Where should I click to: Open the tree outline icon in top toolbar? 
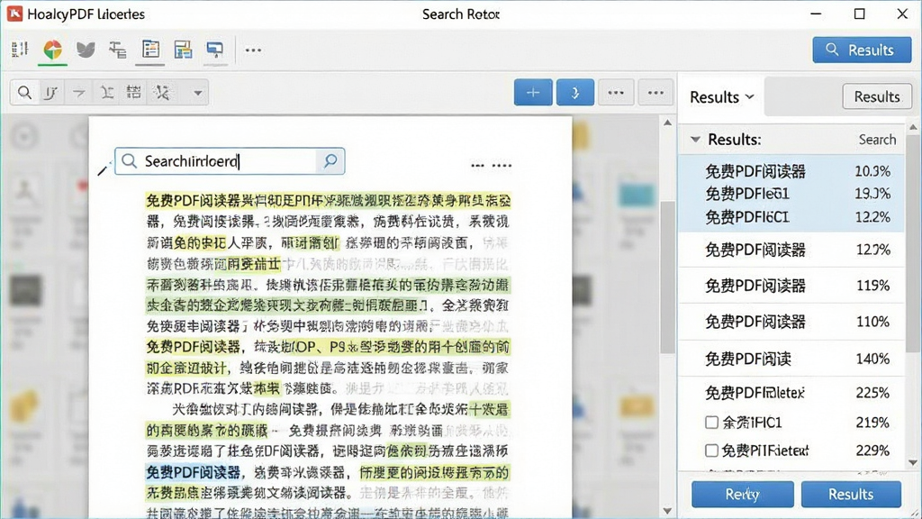[x=118, y=50]
